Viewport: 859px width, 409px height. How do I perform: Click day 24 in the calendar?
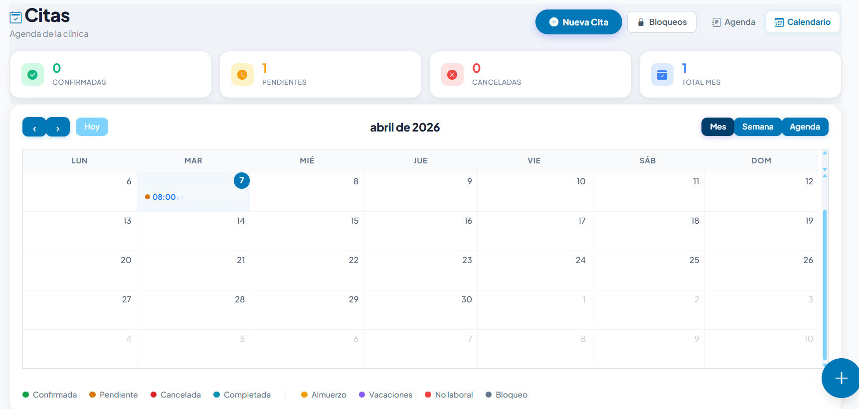pos(580,260)
